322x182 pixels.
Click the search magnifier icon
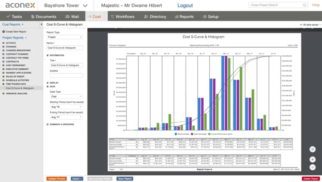(304, 5)
